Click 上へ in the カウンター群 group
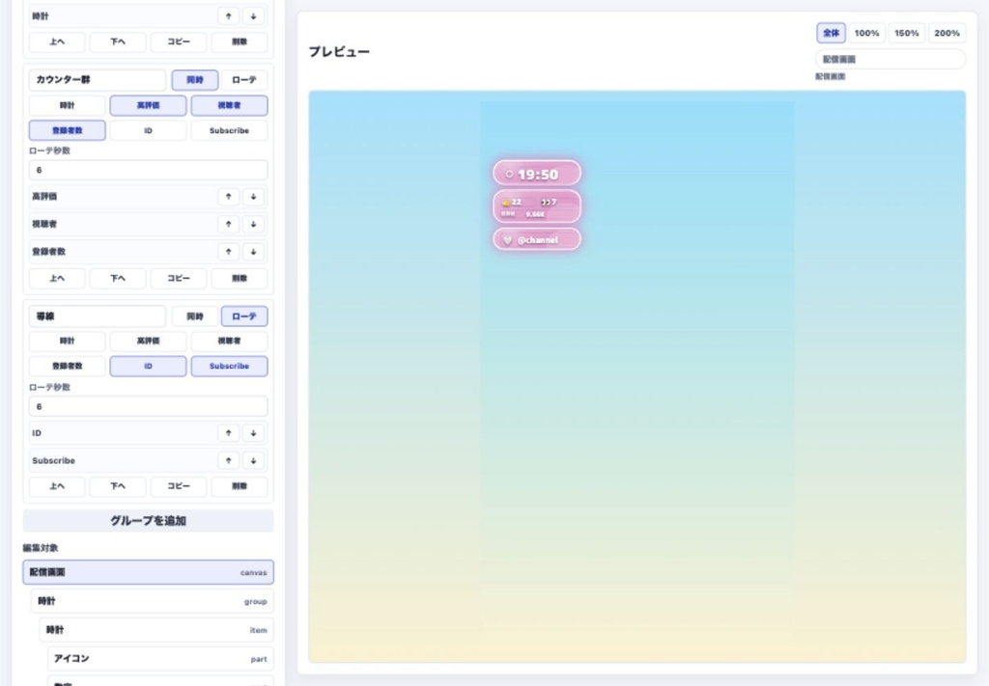989x686 pixels. 57,279
